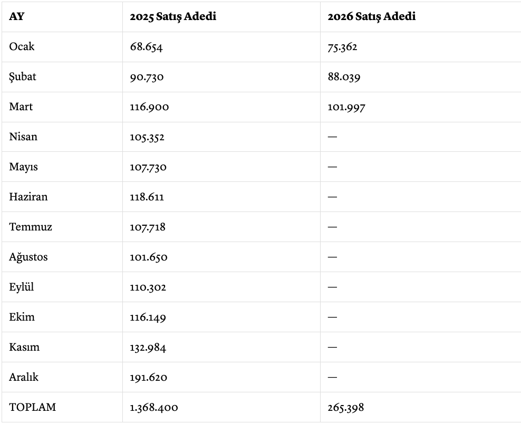Select Haziran value 118.611

147,197
